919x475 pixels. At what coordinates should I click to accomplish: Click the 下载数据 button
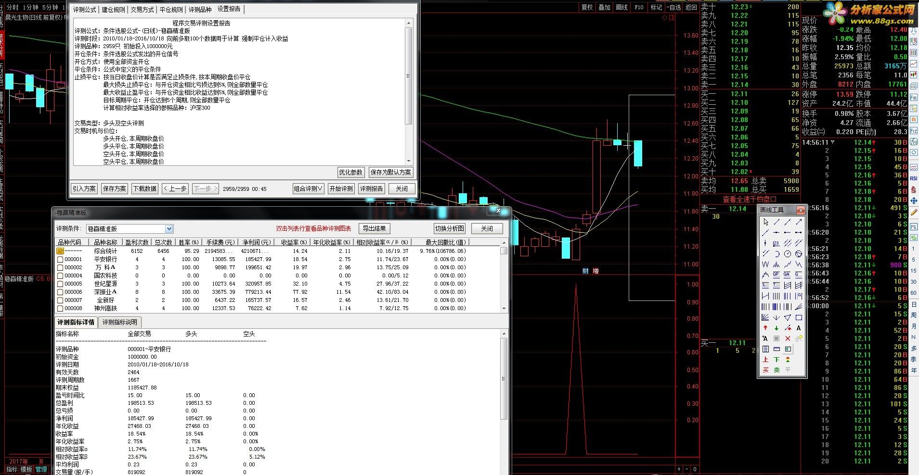pyautogui.click(x=145, y=188)
